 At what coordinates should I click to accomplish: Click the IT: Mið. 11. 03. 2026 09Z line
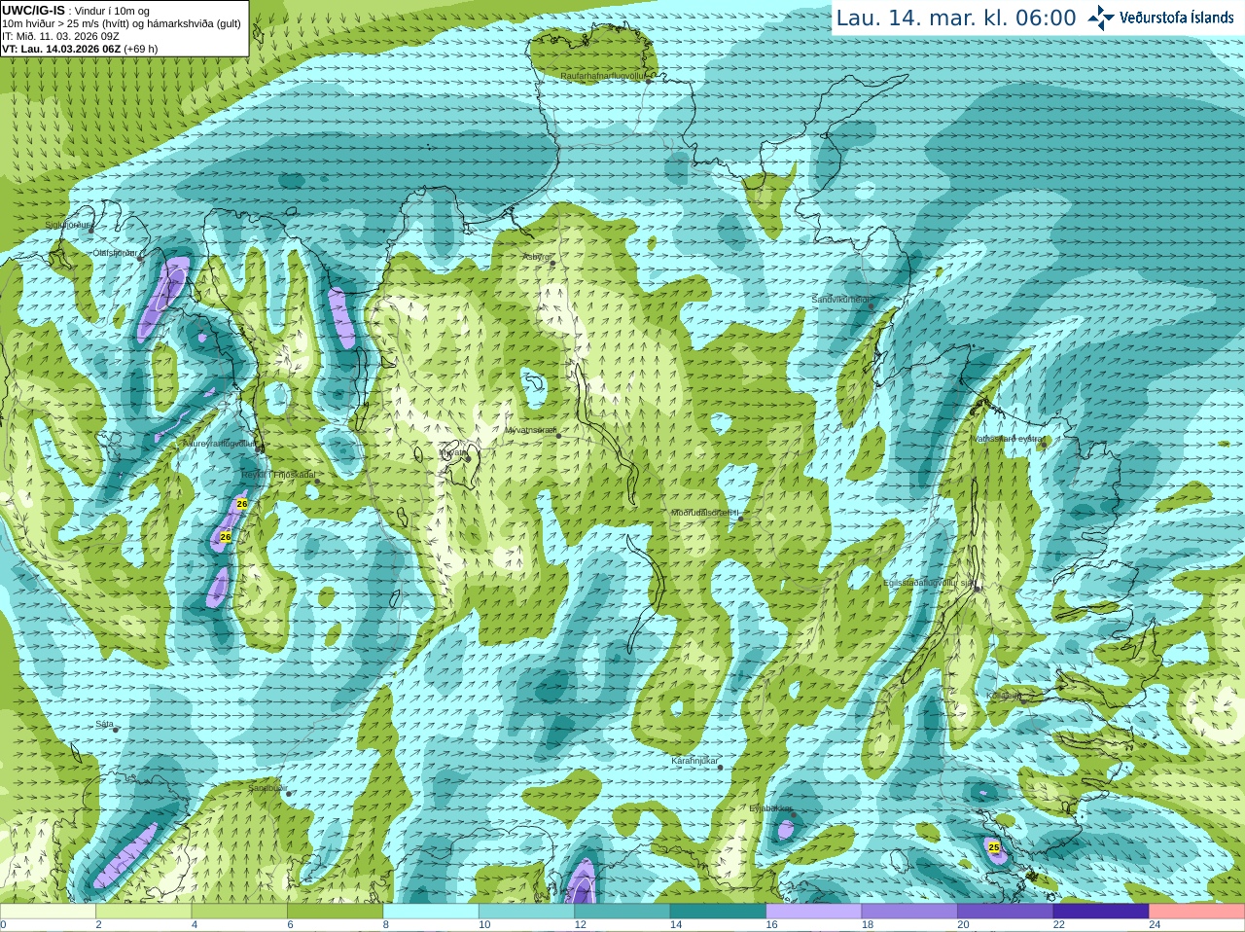[60, 36]
